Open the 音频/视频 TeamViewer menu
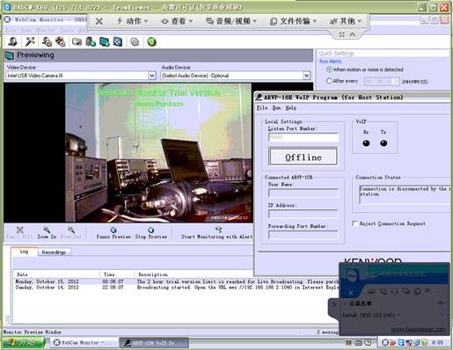Image resolution: width=453 pixels, height=350 pixels. coord(231,21)
